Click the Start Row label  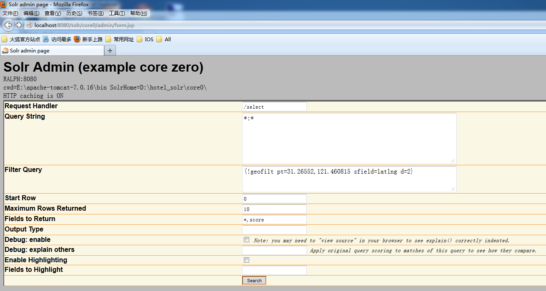[20, 198]
